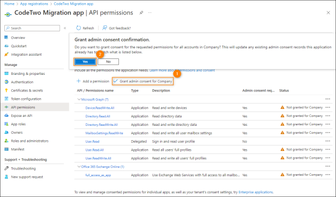Collapse the Microsoft Graph (7) group

coord(79,99)
